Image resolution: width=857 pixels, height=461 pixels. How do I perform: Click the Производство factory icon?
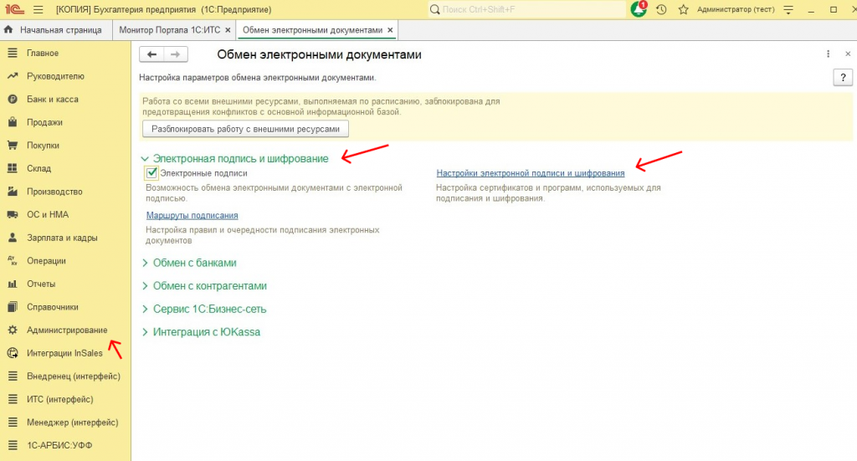point(13,191)
